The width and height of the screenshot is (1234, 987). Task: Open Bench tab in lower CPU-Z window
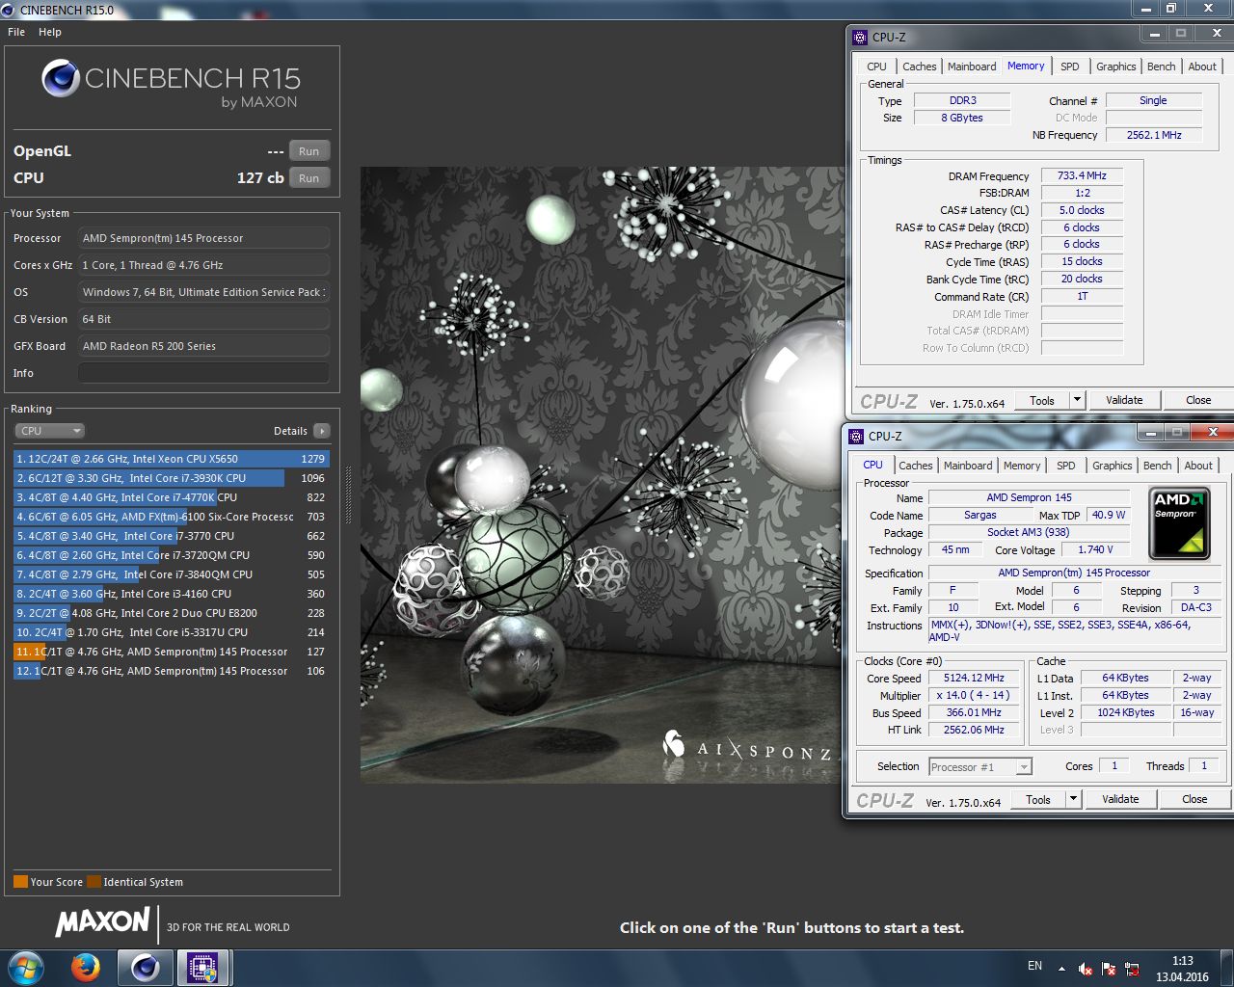1157,466
